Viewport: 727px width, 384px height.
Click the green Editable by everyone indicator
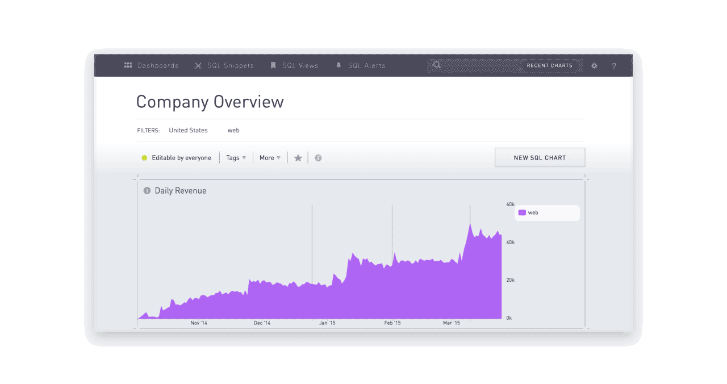pos(144,158)
